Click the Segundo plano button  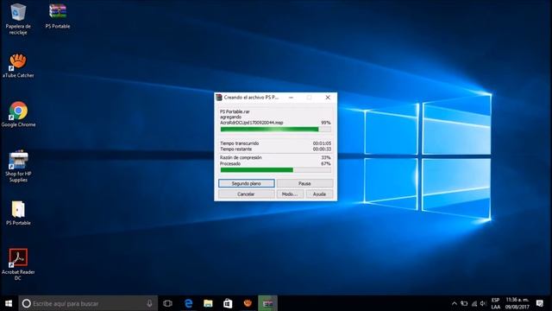pos(247,183)
